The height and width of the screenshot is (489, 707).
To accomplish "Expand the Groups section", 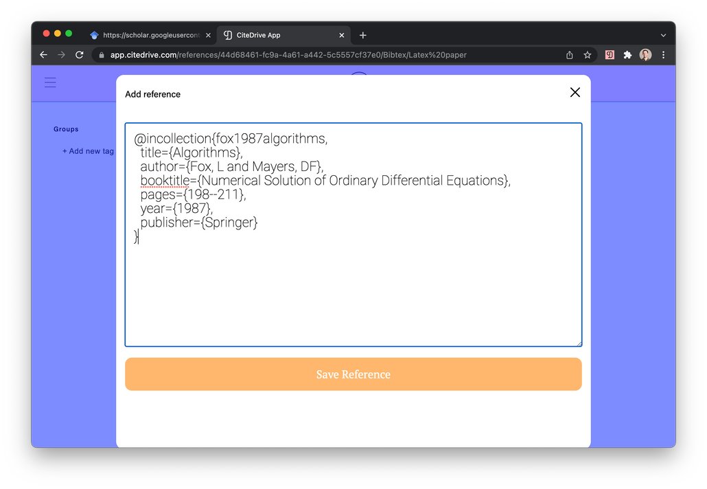I will 66,129.
